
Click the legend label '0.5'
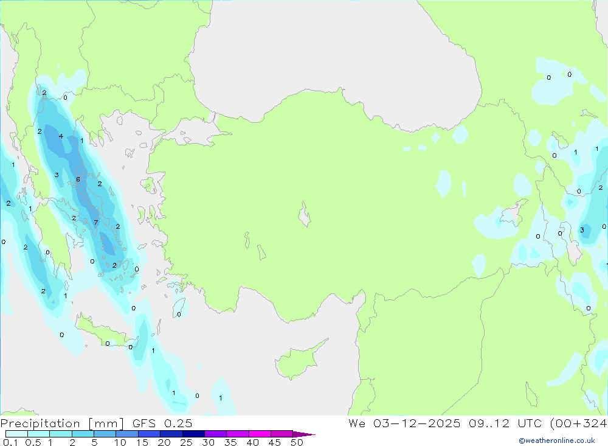(33, 442)
